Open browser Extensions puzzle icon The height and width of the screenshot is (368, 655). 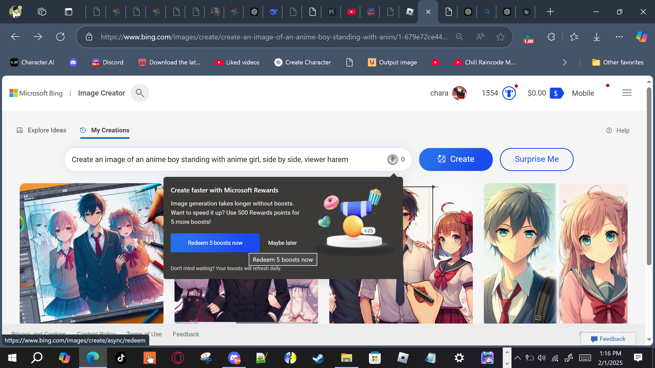[551, 37]
